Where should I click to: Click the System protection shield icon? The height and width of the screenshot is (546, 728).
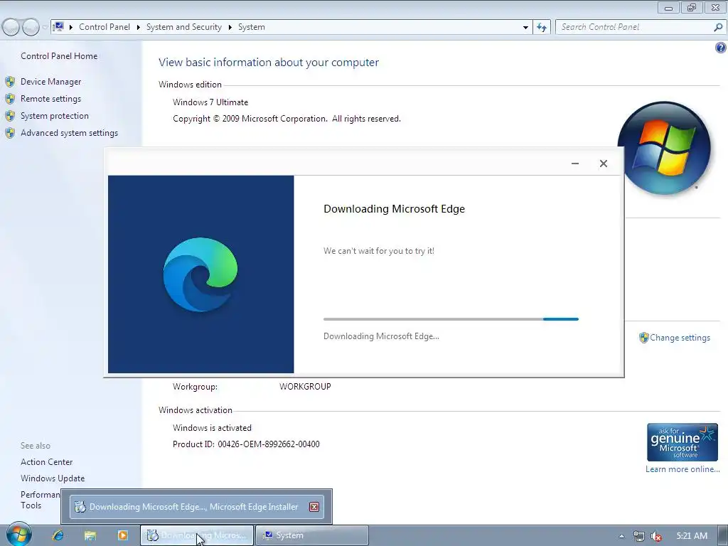10,116
